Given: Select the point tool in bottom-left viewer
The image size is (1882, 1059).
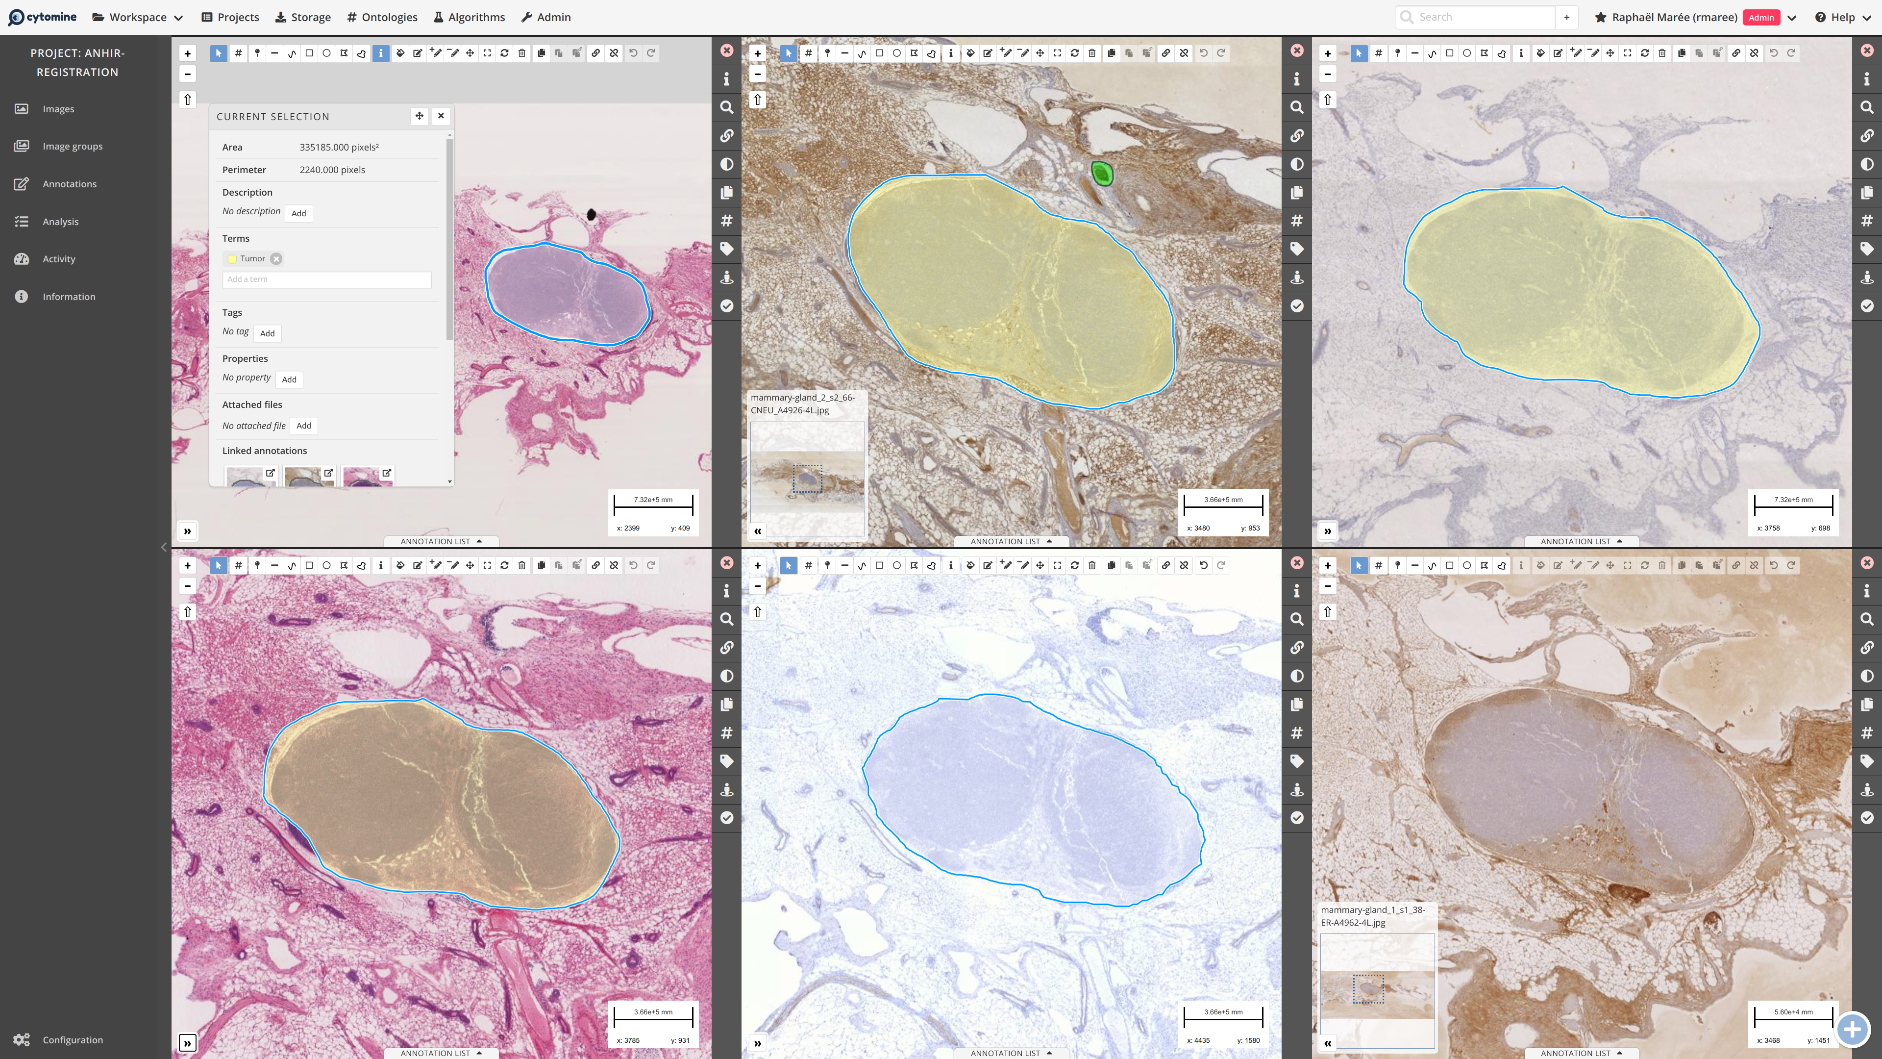Looking at the screenshot, I should (257, 565).
